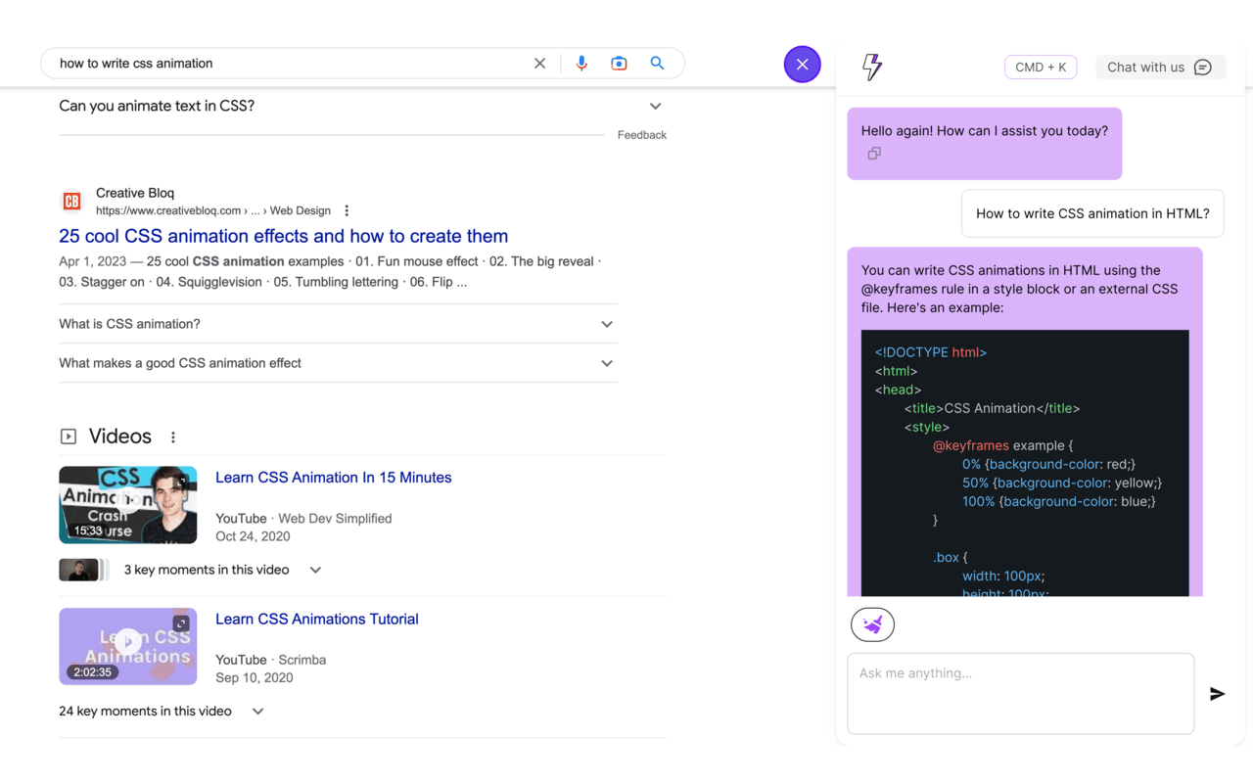1253x783 pixels.
Task: Click the @keyframes line in the code block
Action: tap(1002, 445)
